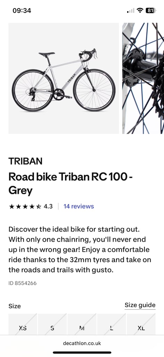Open the 14 reviews link
This screenshot has width=164, height=357.
79,206
